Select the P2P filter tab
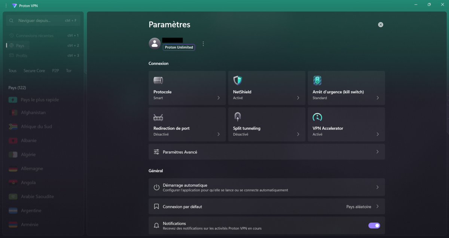The height and width of the screenshot is (238, 449). (55, 71)
